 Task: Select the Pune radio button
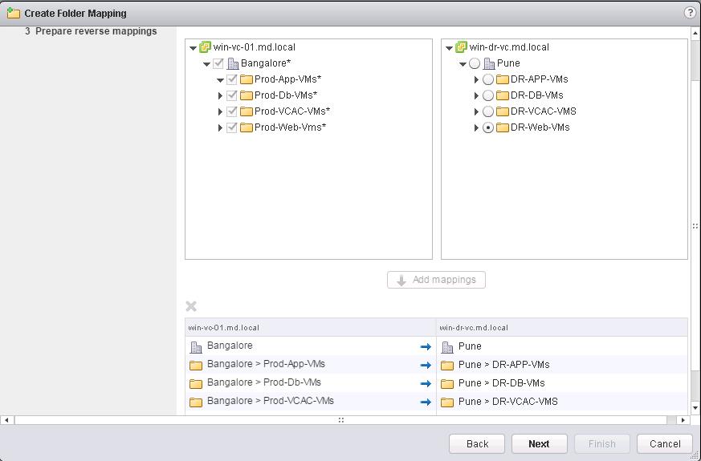click(x=475, y=63)
